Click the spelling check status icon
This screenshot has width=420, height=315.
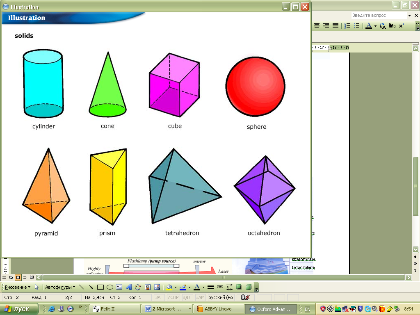(x=245, y=297)
